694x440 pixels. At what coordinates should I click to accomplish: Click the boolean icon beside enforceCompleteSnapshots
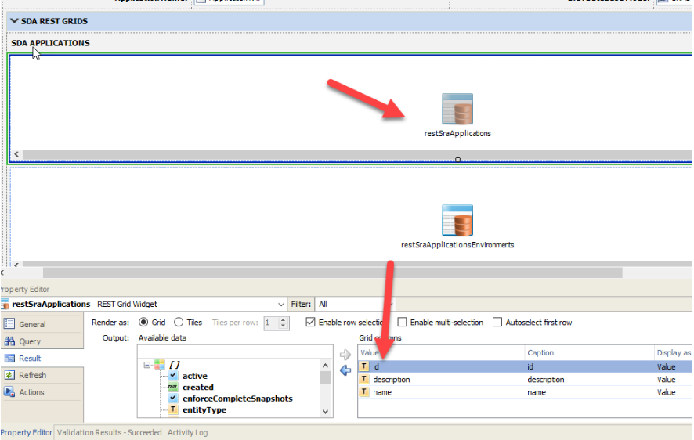[172, 398]
